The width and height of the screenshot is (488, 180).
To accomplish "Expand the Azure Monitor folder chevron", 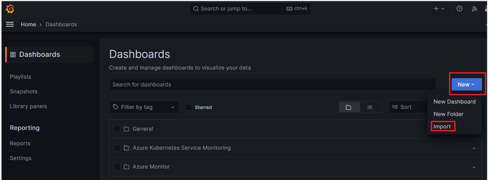I will pos(474,167).
